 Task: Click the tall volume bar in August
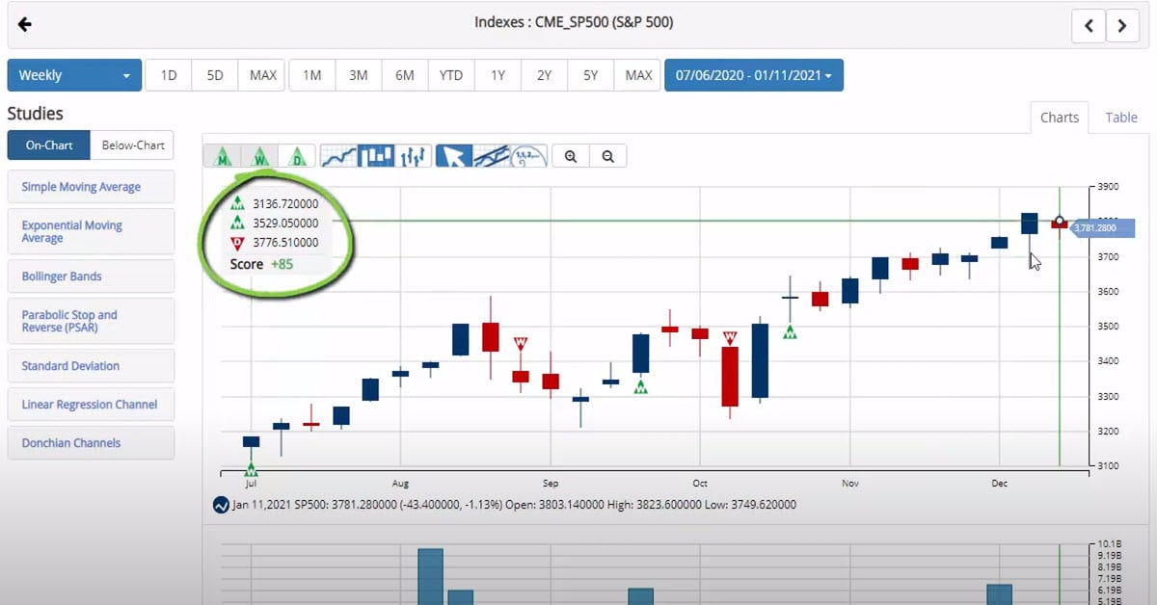[430, 576]
